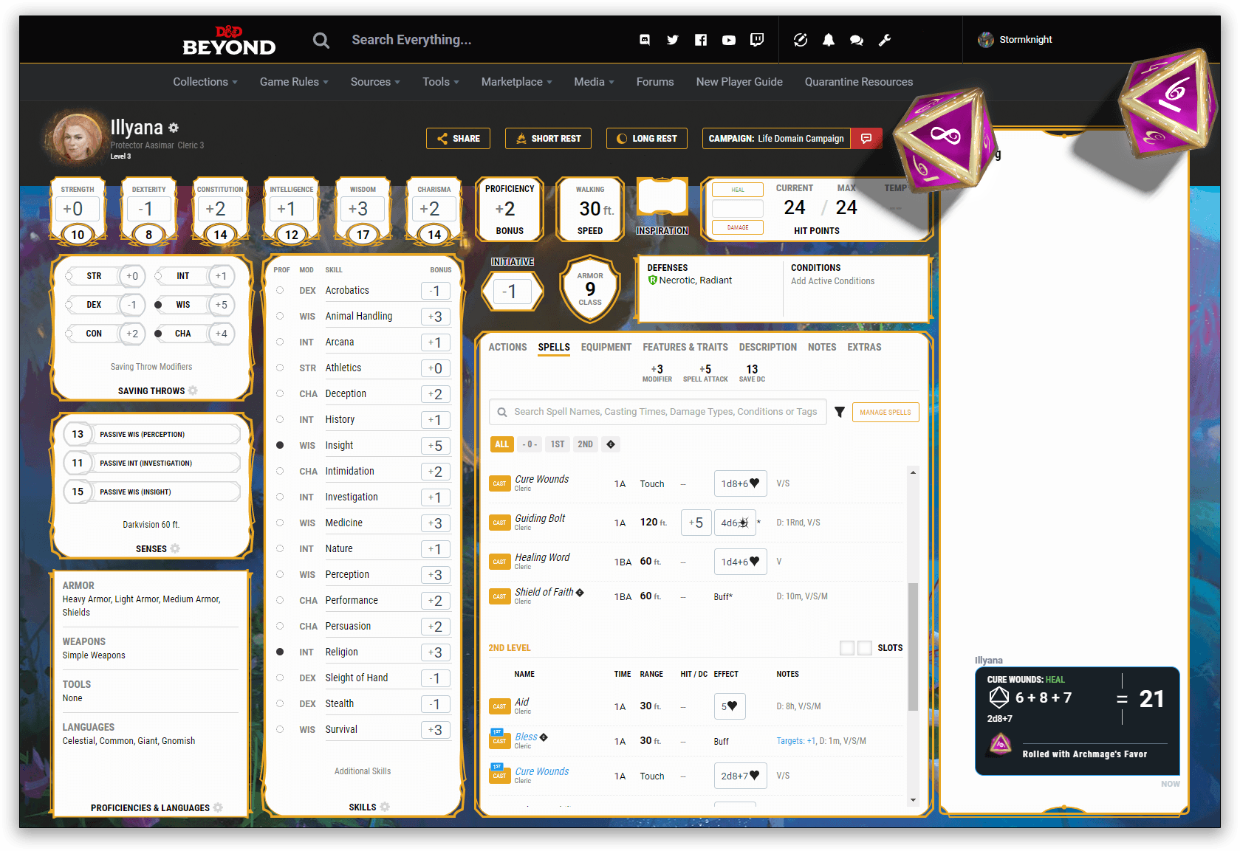The width and height of the screenshot is (1240, 851).
Task: Expand the Sources menu
Action: coord(375,82)
